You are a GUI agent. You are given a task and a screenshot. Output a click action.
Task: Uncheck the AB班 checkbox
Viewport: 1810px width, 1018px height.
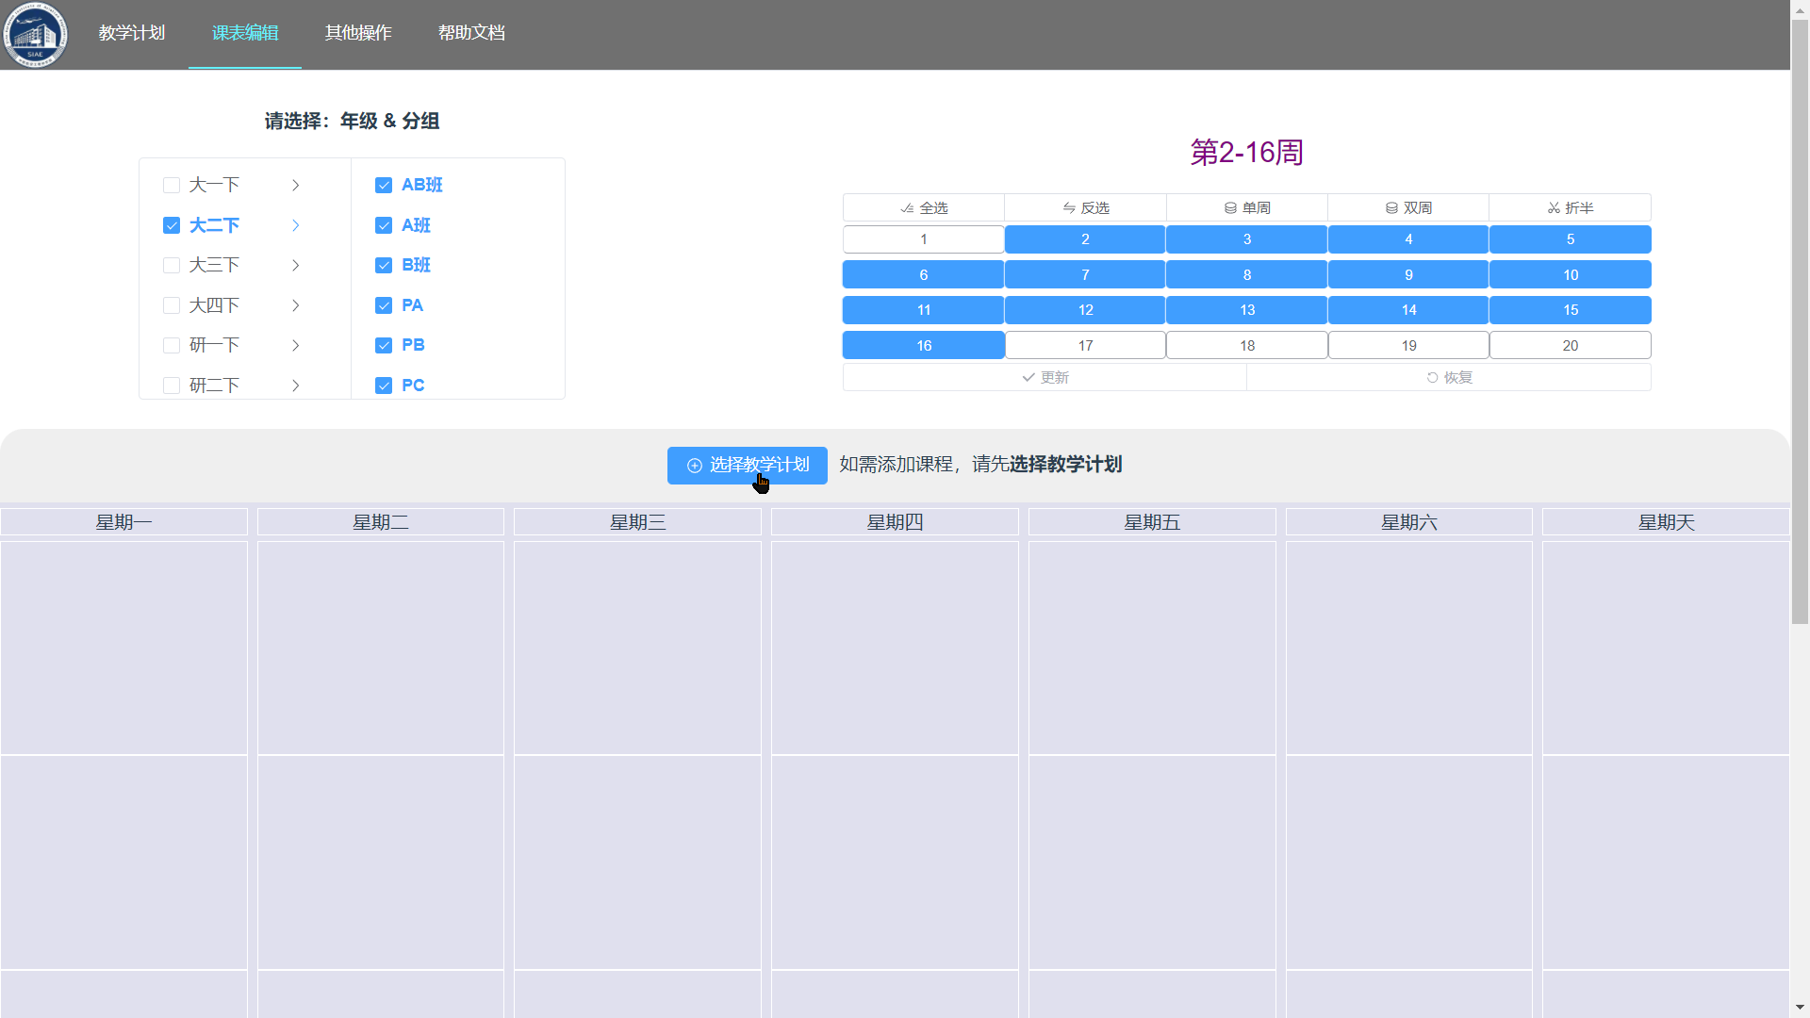click(x=384, y=186)
